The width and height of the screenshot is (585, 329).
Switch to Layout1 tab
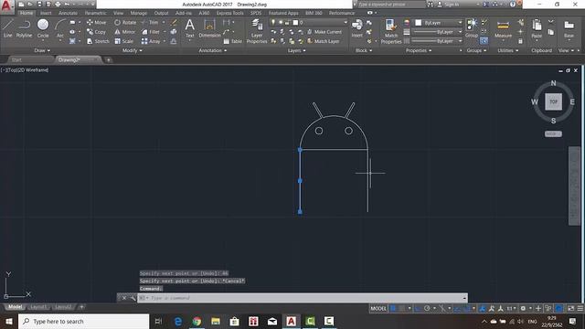(x=38, y=307)
